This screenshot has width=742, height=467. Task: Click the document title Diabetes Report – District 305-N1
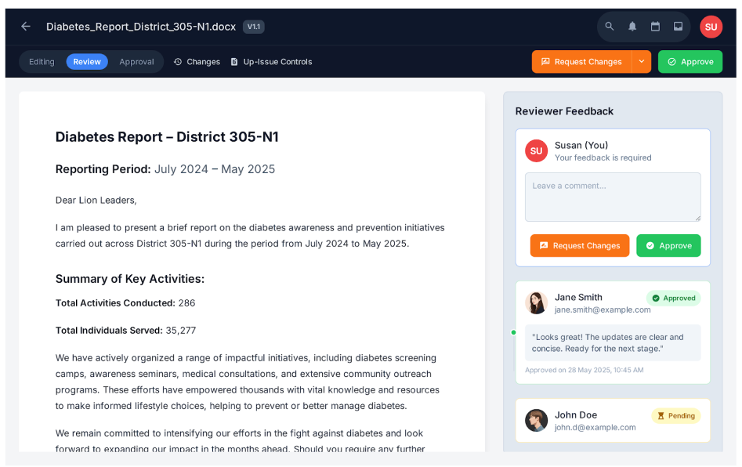tap(167, 137)
